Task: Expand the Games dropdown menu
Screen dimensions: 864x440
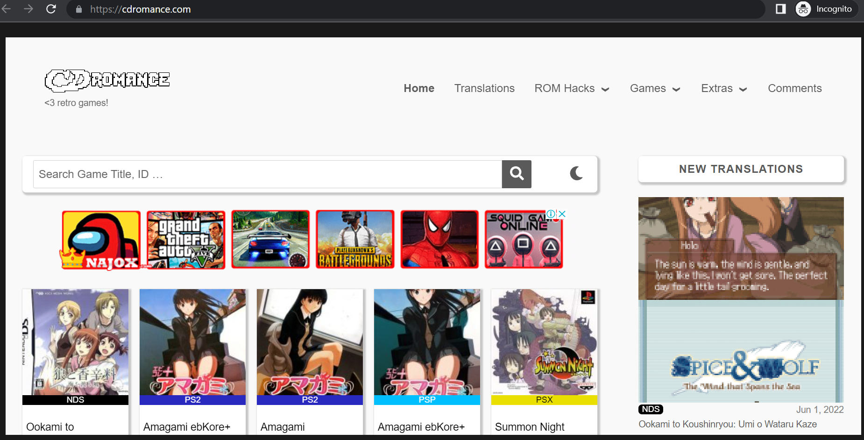Action: tap(655, 88)
